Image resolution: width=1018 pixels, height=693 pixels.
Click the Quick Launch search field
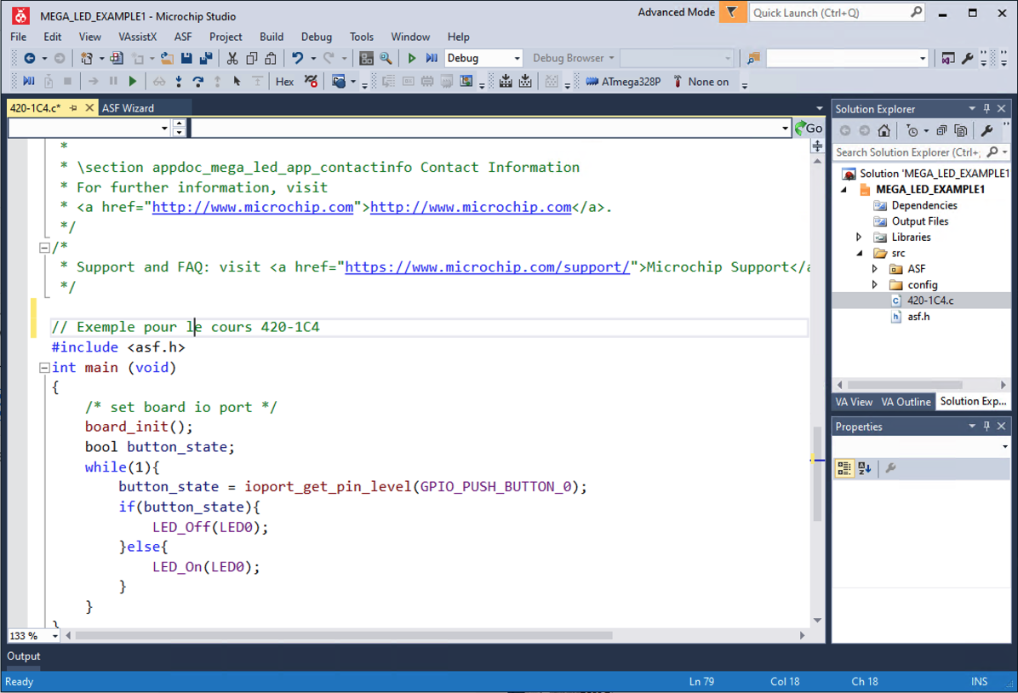click(838, 12)
